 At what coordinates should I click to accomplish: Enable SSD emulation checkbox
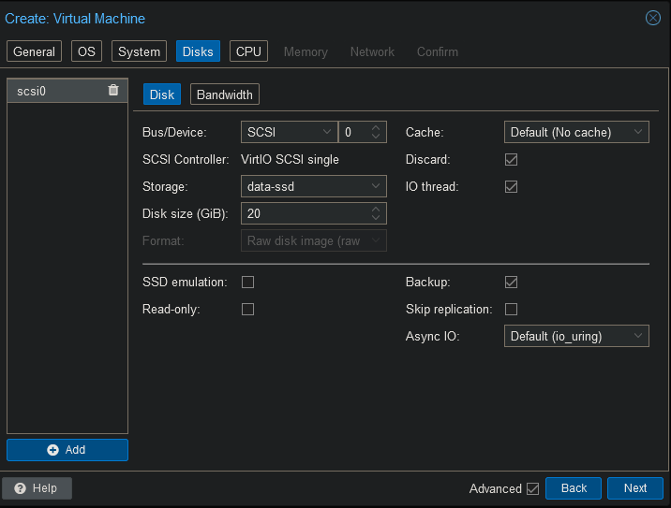(248, 282)
